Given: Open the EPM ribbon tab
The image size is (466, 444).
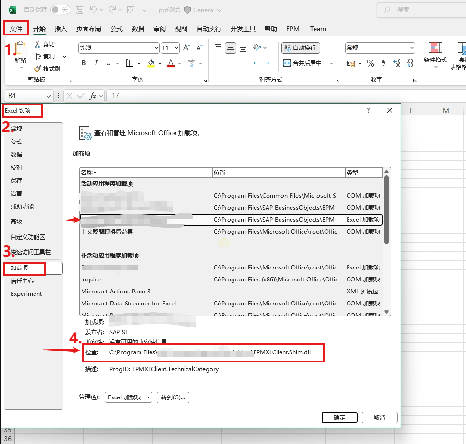Looking at the screenshot, I should click(x=293, y=29).
